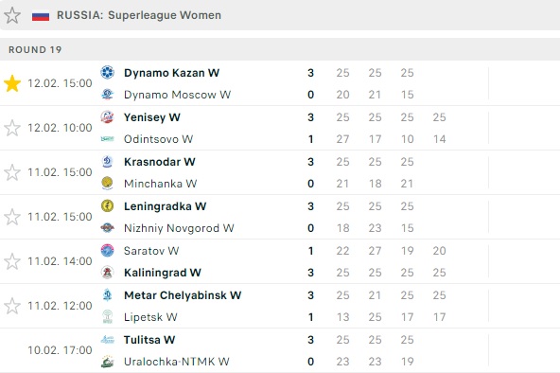The image size is (560, 373).
Task: Toggle the favorite star for the Yenisey W match
Action: click(x=12, y=128)
